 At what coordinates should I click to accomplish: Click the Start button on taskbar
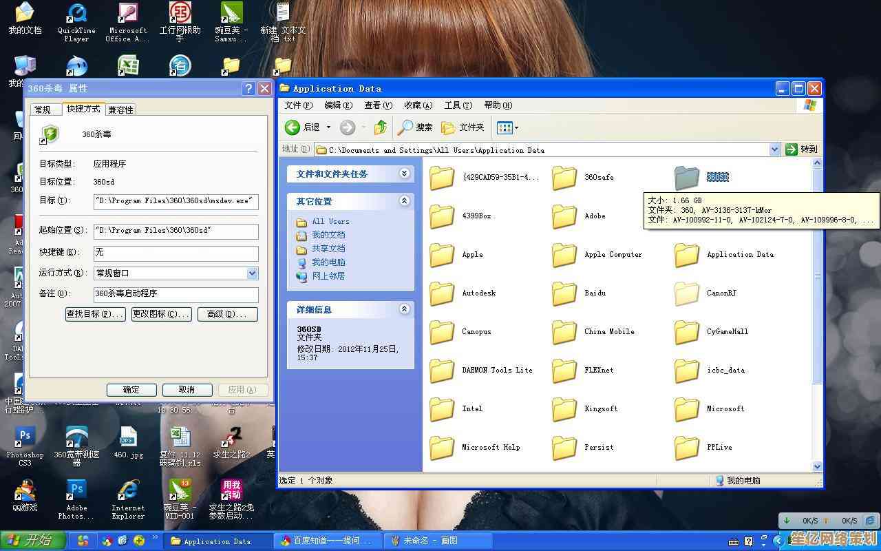(33, 541)
